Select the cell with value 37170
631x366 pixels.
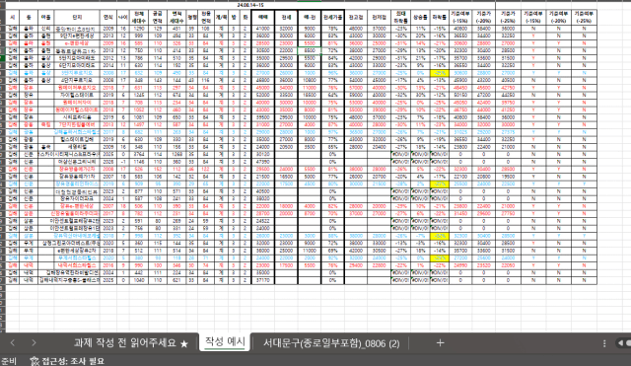pyautogui.click(x=263, y=280)
